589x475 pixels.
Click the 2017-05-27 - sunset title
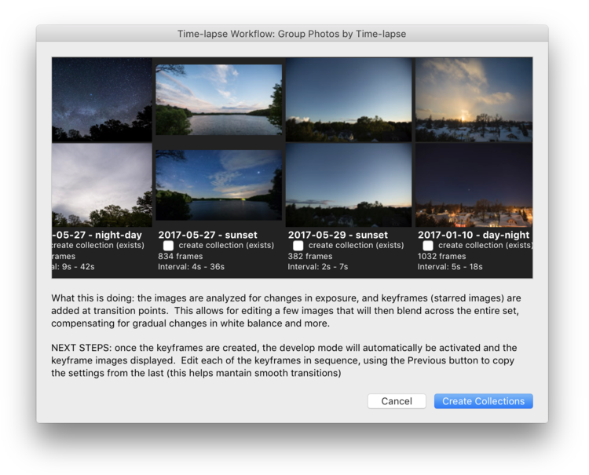[208, 235]
